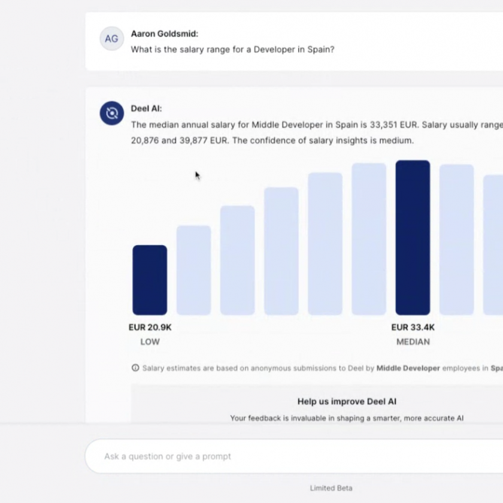The image size is (503, 503).
Task: Click the light bar just left of median
Action: point(369,239)
